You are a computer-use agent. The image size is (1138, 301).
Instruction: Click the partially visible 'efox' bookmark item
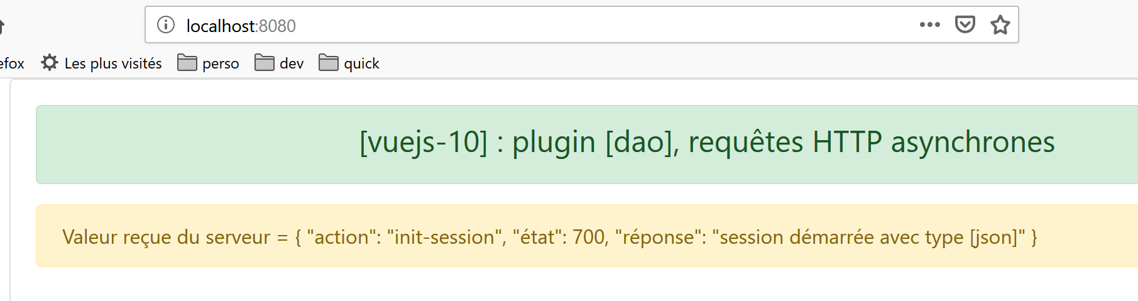12,63
